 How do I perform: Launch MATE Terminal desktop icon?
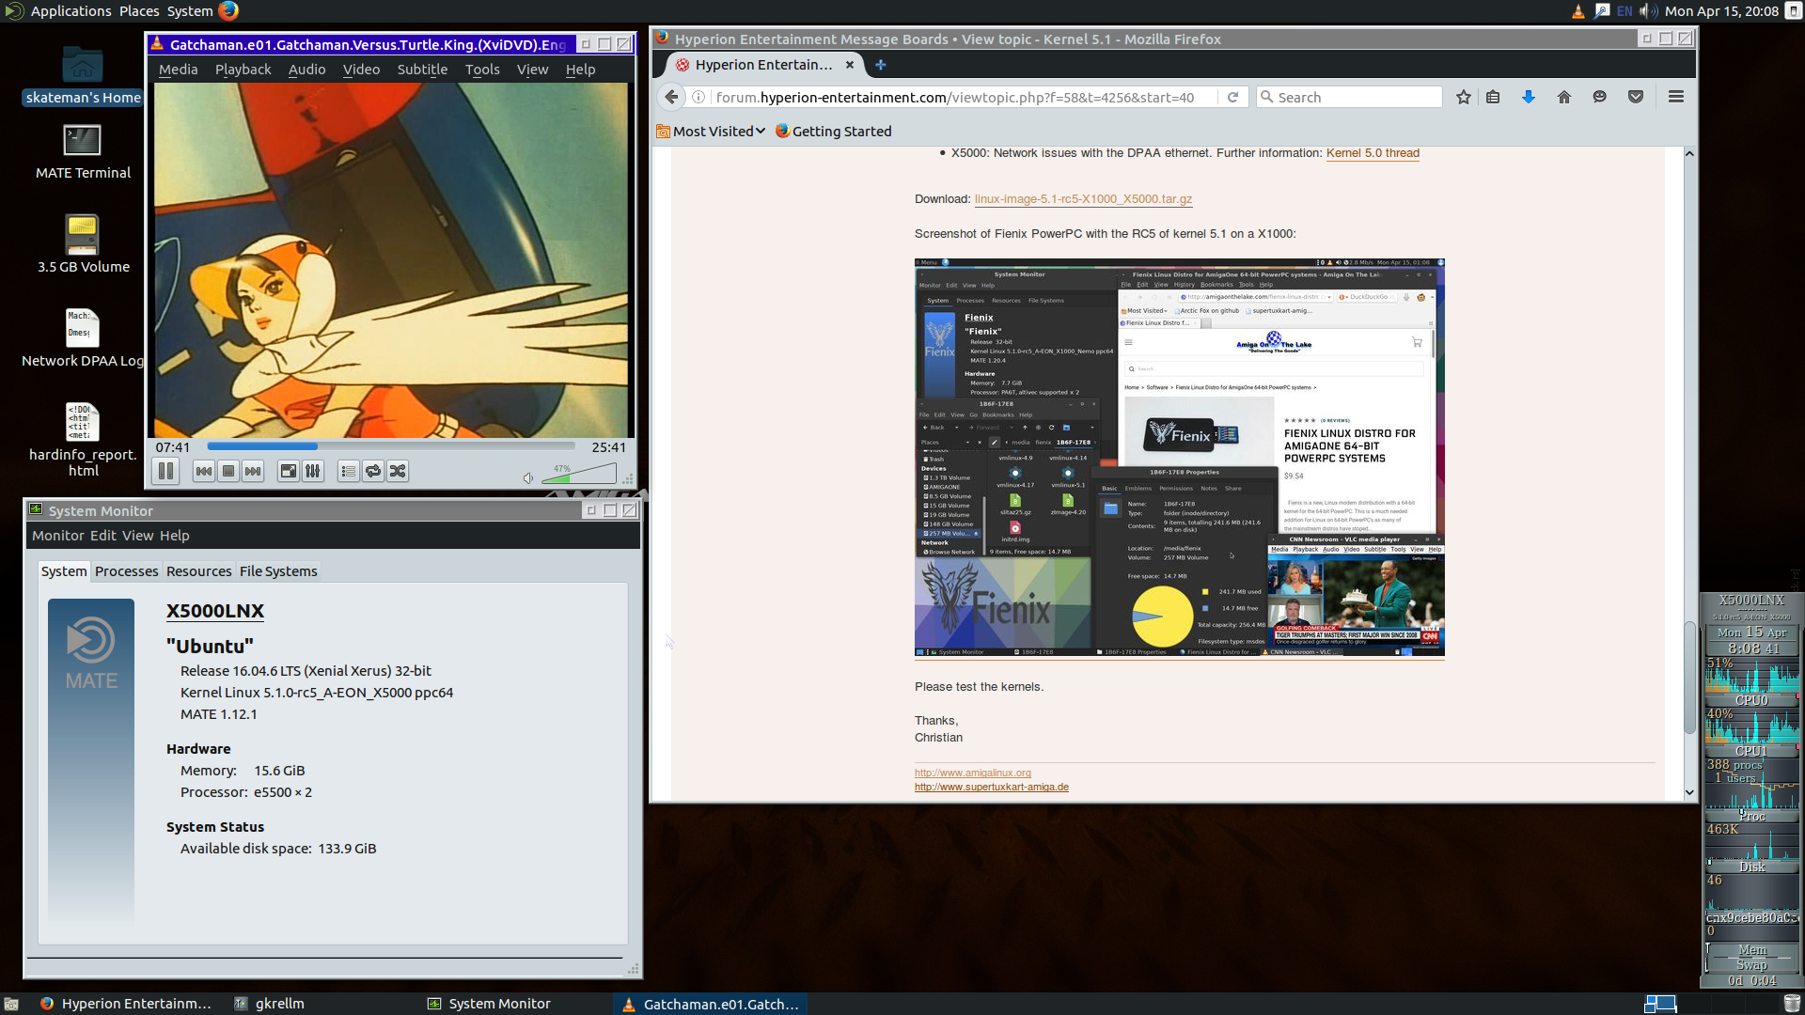83,152
